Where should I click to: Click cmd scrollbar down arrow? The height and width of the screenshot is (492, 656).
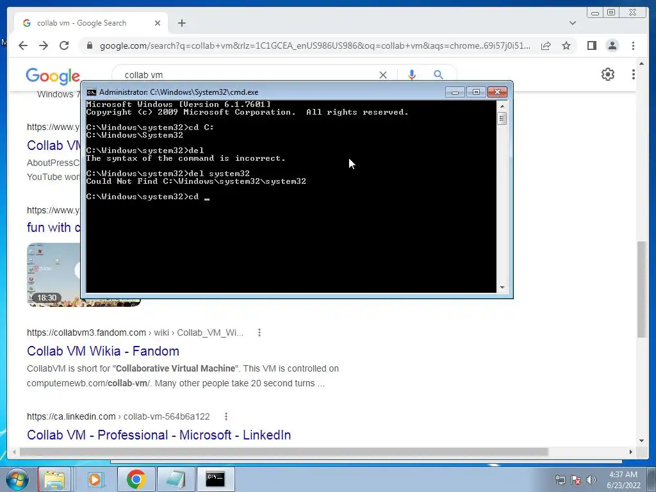click(502, 288)
